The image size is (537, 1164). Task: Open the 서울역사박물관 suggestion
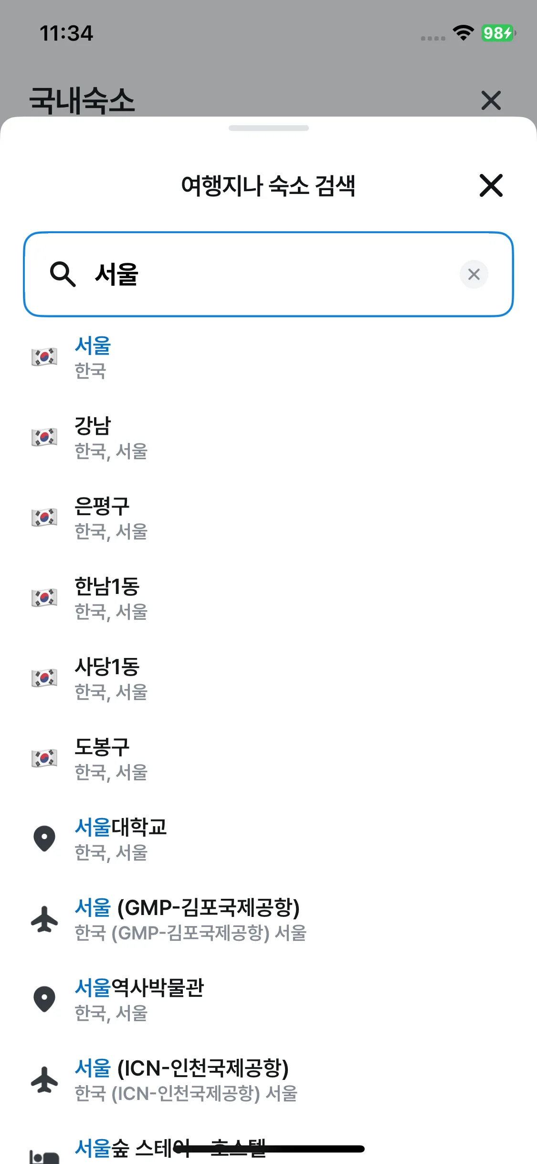point(139,999)
